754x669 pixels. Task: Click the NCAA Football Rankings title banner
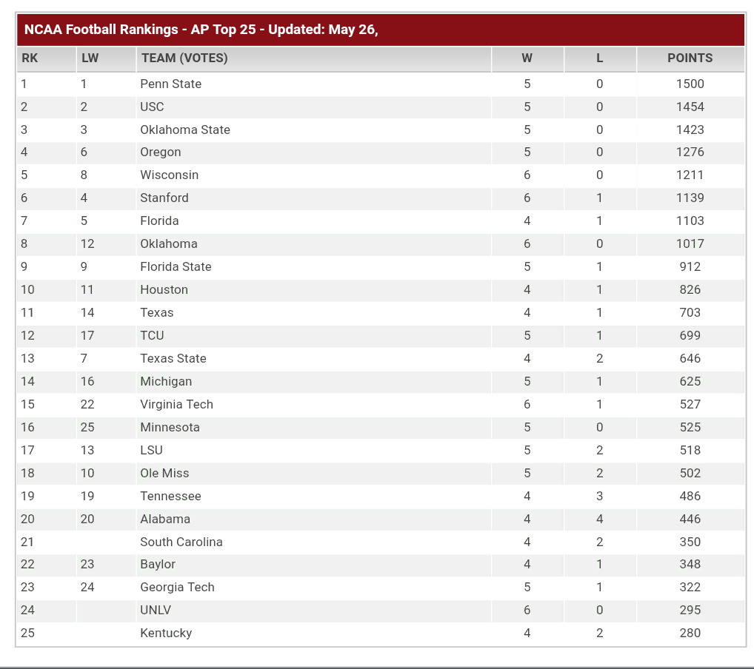[x=381, y=30]
